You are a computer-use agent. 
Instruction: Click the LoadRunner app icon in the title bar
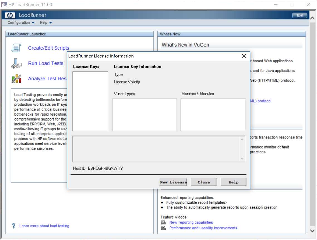pyautogui.click(x=4, y=4)
